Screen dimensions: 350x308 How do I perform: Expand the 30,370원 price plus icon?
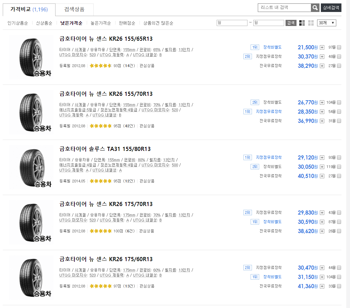click(322, 56)
